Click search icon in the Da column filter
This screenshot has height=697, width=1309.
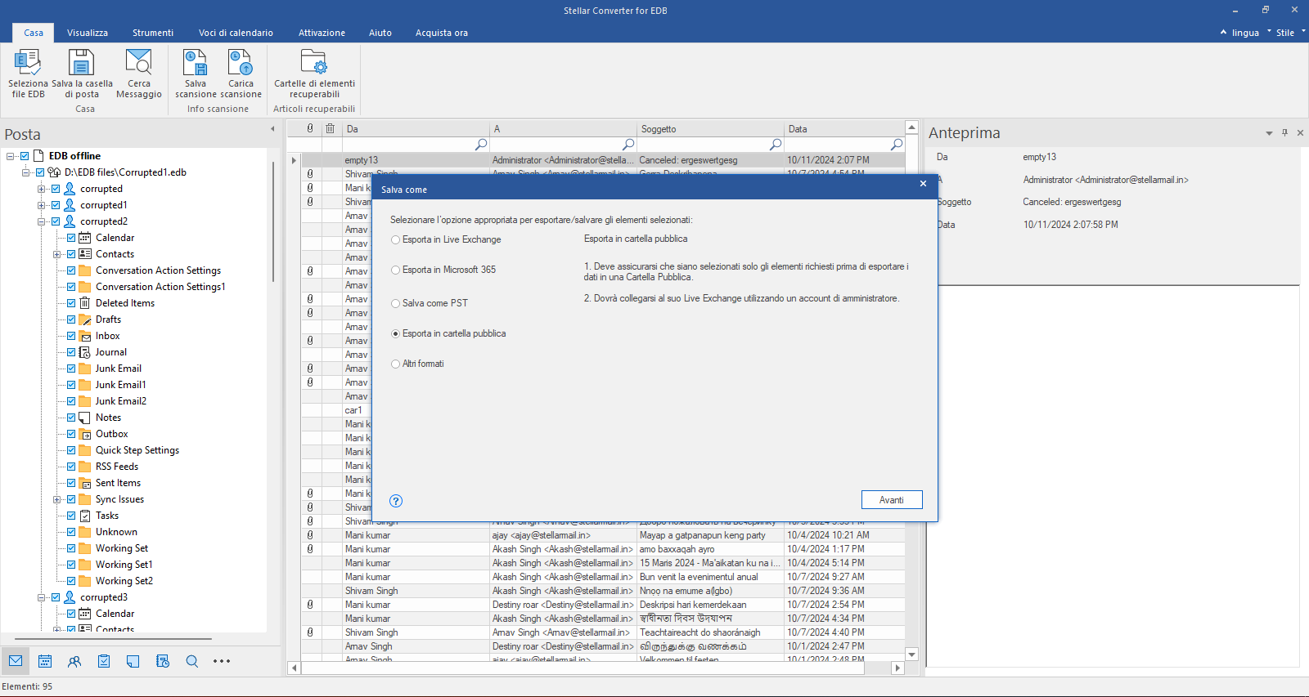tap(481, 145)
